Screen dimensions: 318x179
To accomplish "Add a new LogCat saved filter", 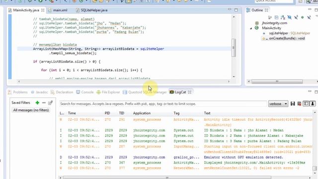I will click(37, 103).
